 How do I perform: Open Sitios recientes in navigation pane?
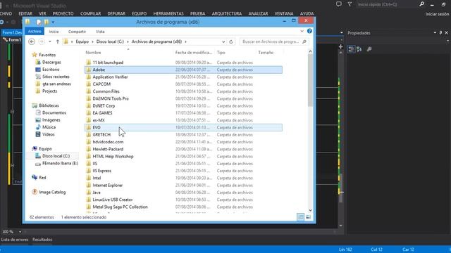tap(56, 77)
